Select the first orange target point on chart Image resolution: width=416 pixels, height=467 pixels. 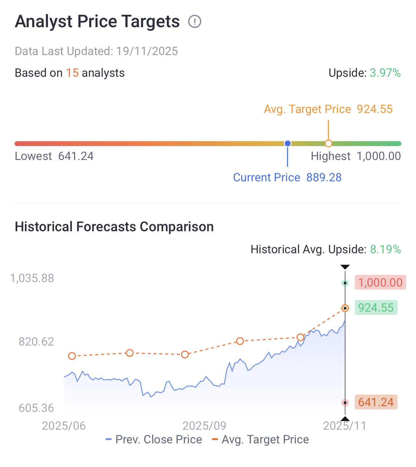coord(72,356)
